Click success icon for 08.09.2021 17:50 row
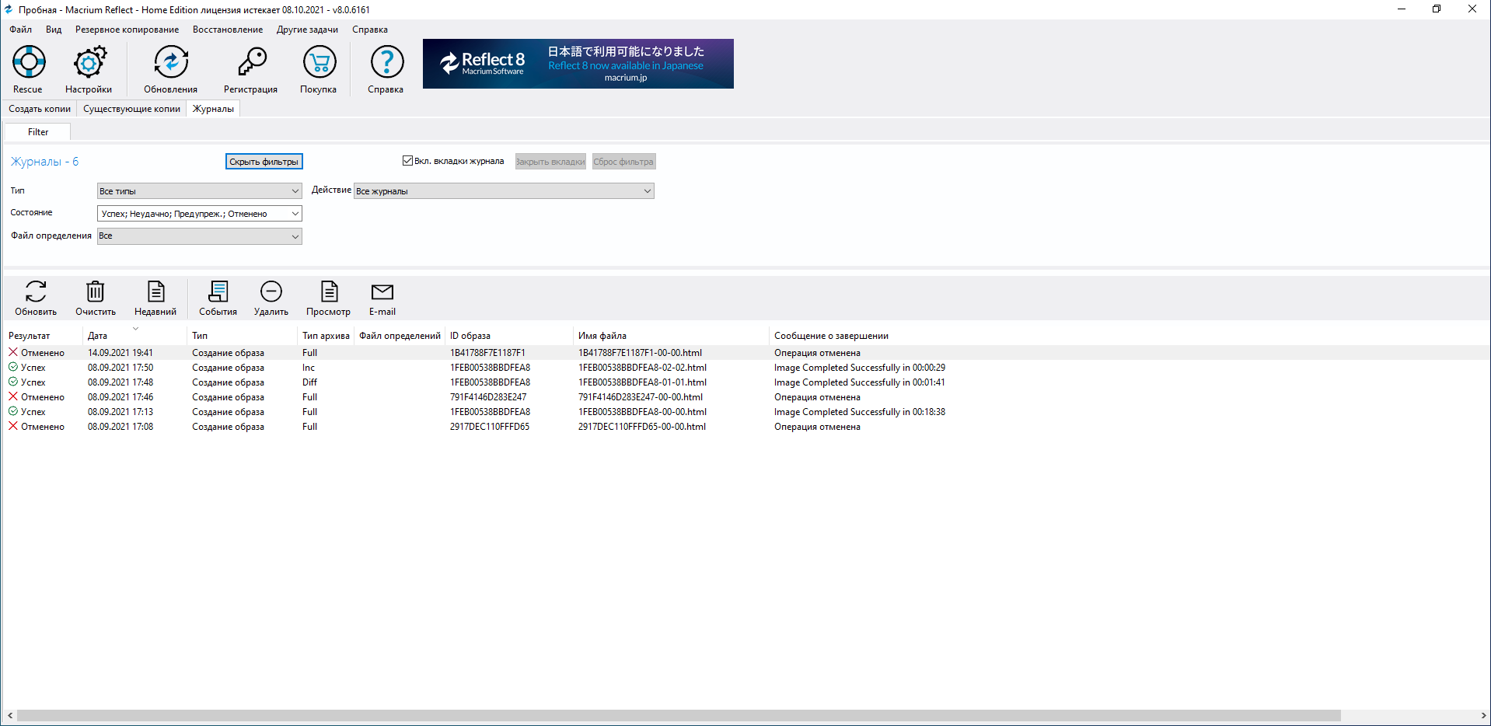Image resolution: width=1491 pixels, height=726 pixels. pyautogui.click(x=13, y=367)
